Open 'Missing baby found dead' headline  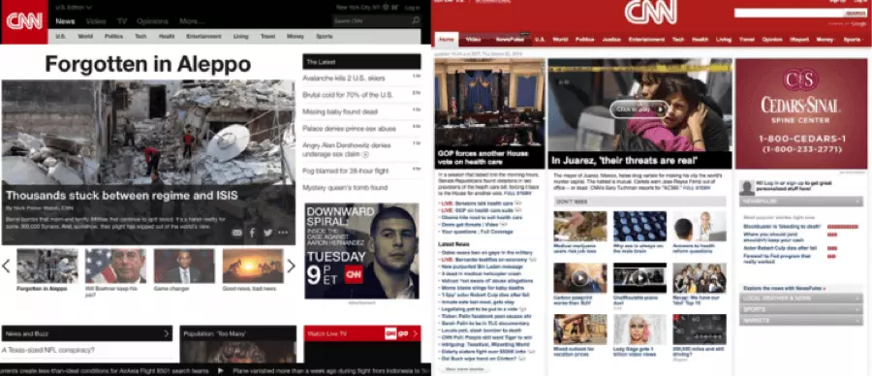(340, 111)
